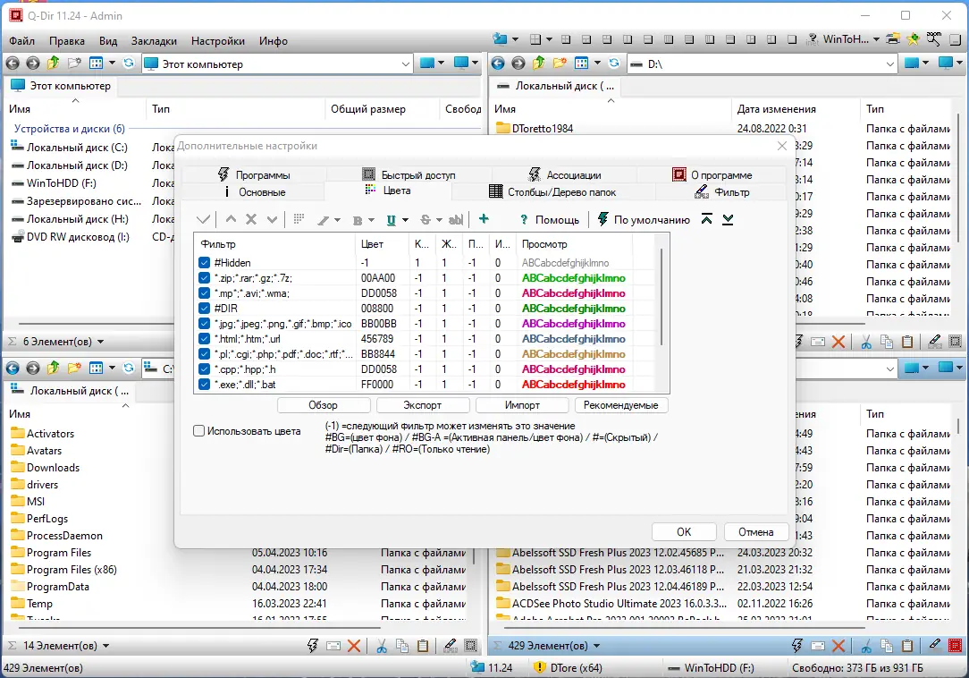Uncheck the *.mp*;*.avi filter checkbox
The image size is (969, 678).
(x=204, y=293)
